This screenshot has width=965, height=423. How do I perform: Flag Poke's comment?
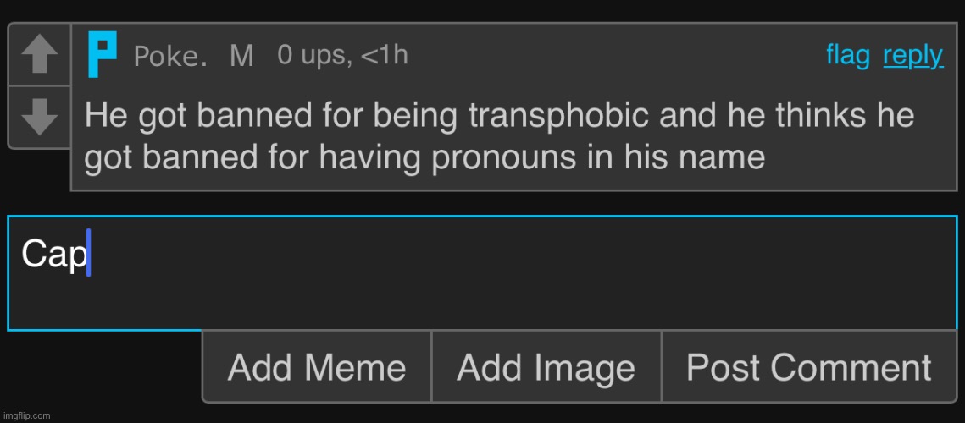(x=848, y=56)
